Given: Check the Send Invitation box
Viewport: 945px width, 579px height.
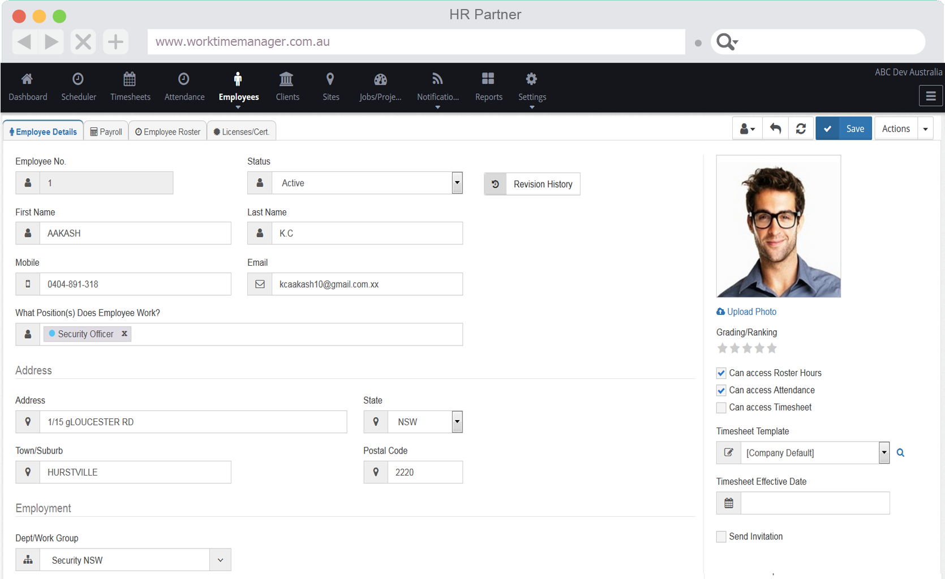Looking at the screenshot, I should point(721,537).
